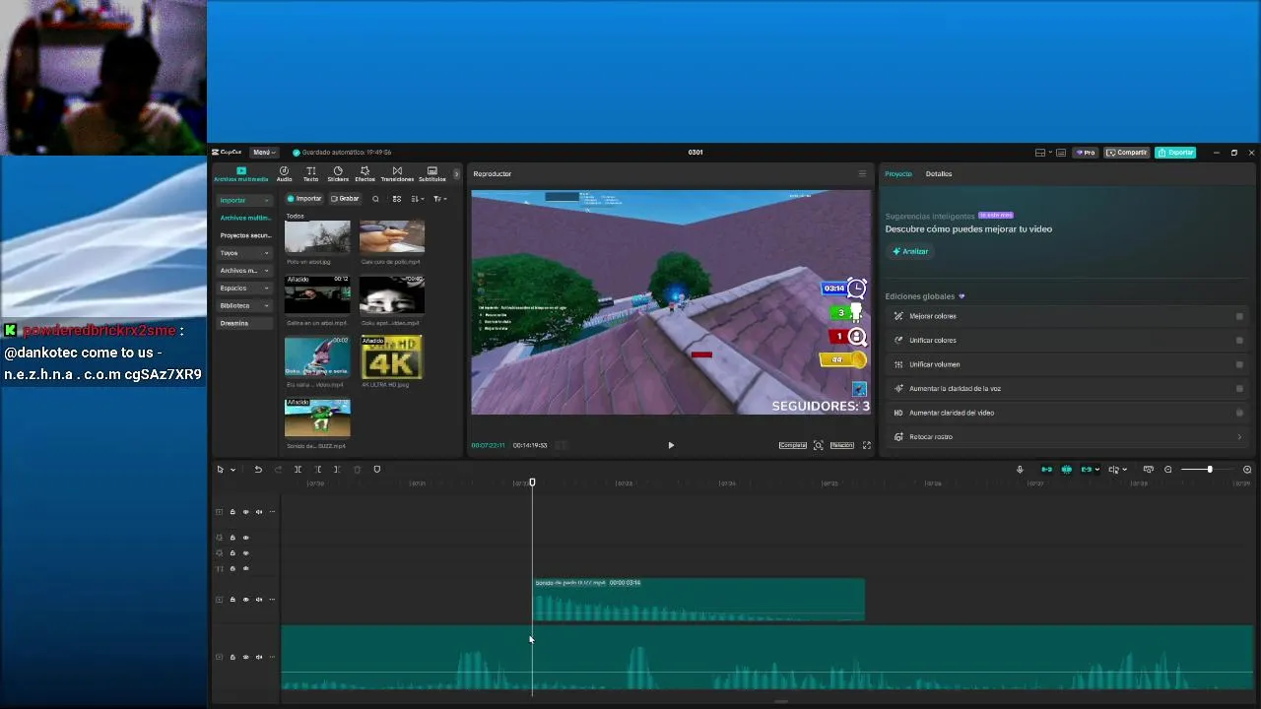Viewport: 1261px width, 709px height.
Task: Trim clip left of playhead
Action: (317, 470)
